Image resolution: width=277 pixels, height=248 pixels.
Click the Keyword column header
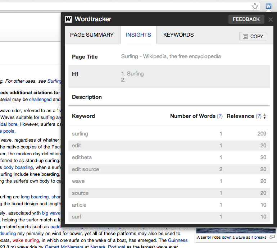(x=83, y=116)
